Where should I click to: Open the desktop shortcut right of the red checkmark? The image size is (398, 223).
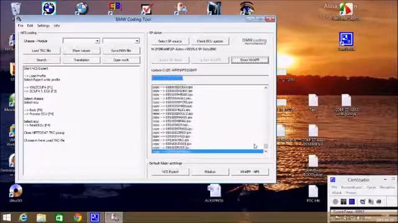(x=181, y=8)
